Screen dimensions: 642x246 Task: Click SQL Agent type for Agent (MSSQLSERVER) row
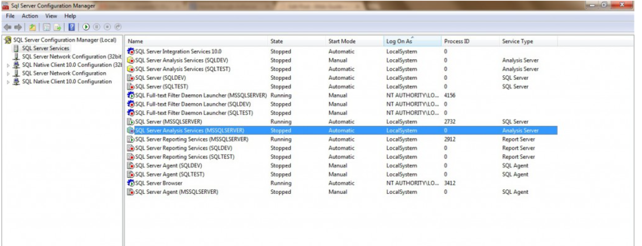point(515,192)
